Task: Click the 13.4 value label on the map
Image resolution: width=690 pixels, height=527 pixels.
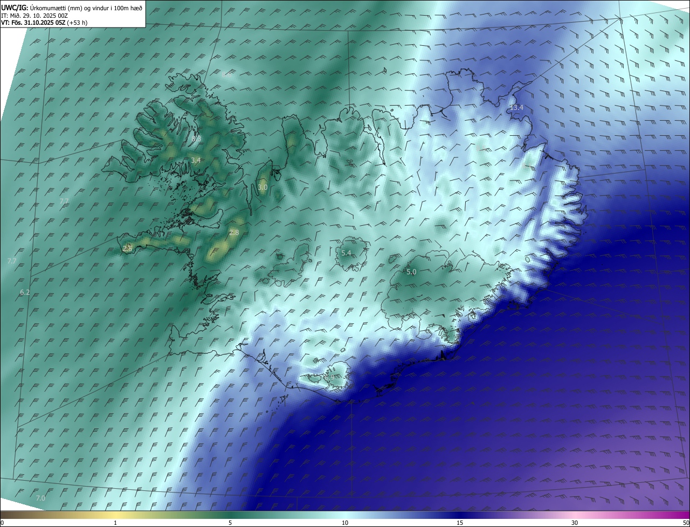Action: 516,108
